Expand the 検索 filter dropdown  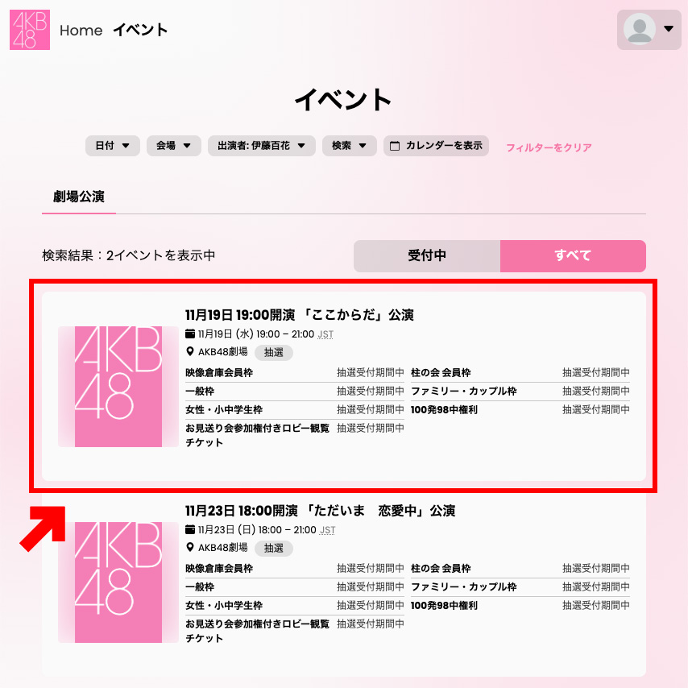pyautogui.click(x=350, y=146)
